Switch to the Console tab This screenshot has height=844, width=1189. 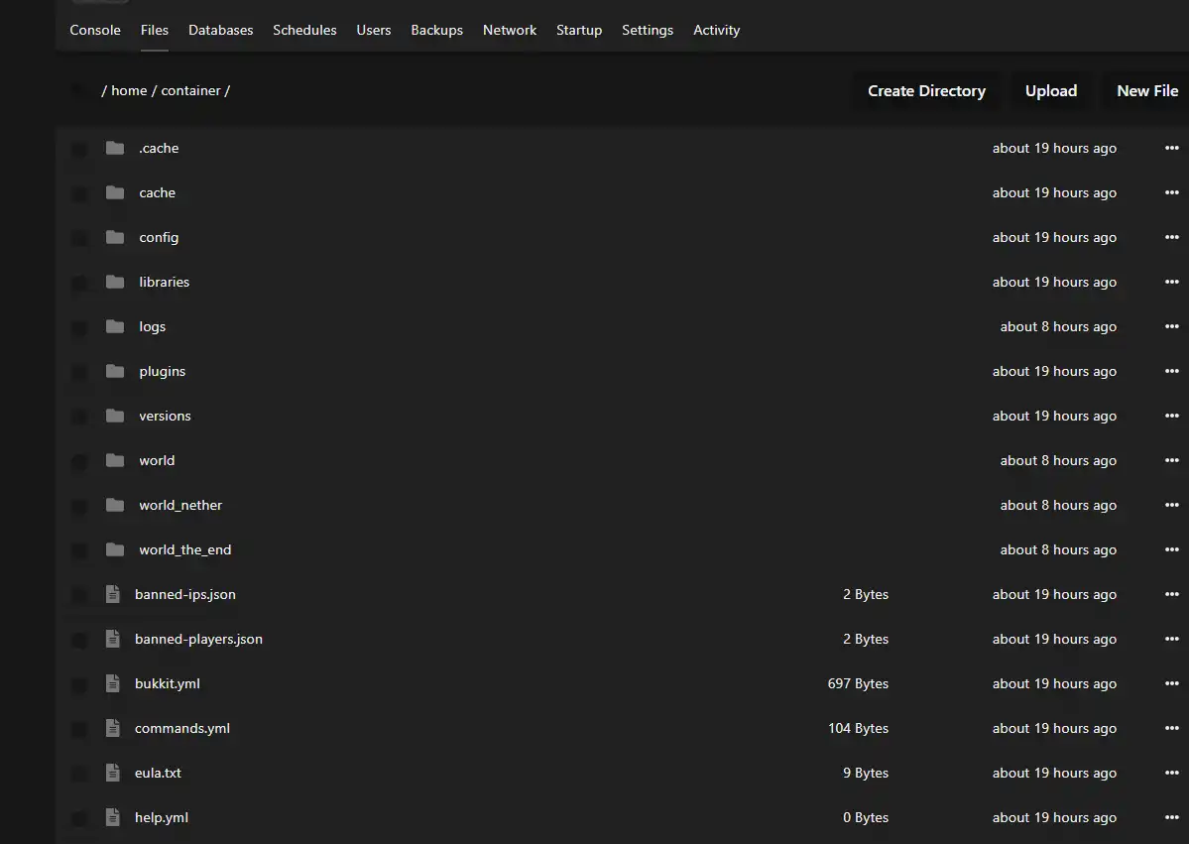point(95,30)
